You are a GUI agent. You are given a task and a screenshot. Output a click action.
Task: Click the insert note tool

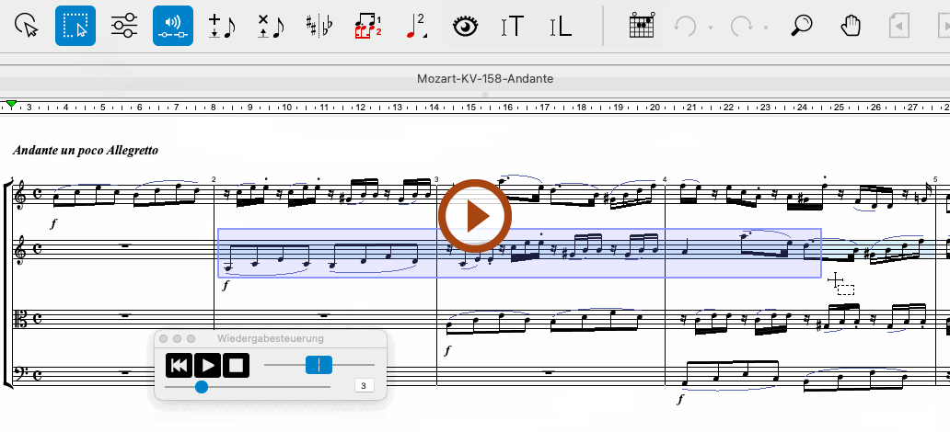click(x=221, y=26)
